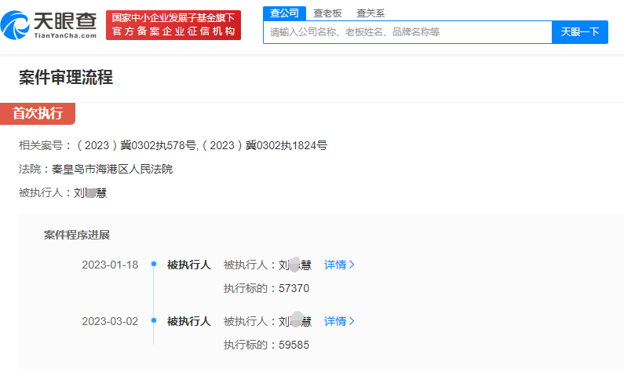This screenshot has height=369, width=624.
Task: Click the 案件程序进展 section title
Action: click(x=77, y=235)
